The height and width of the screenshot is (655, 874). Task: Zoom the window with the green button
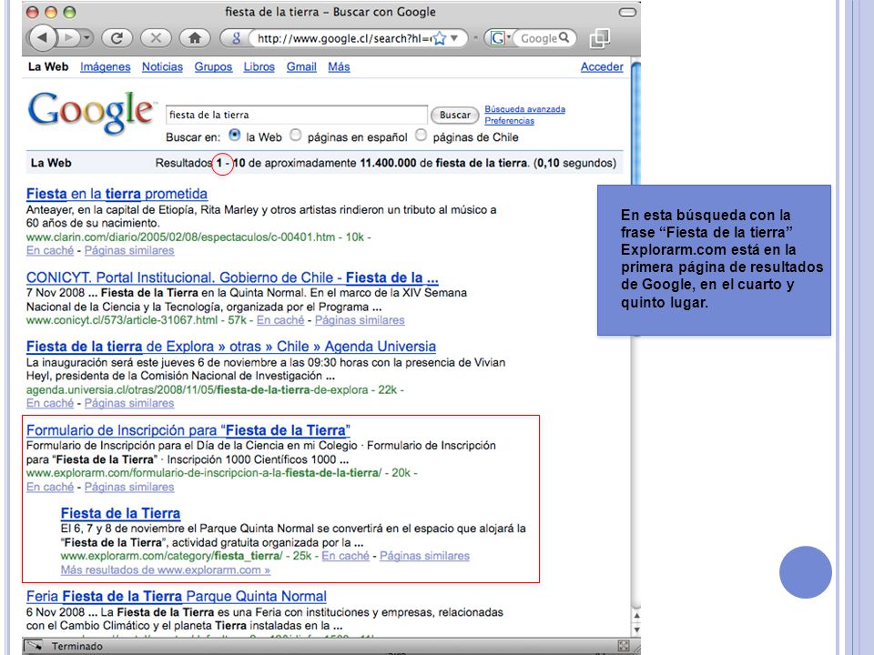69,12
